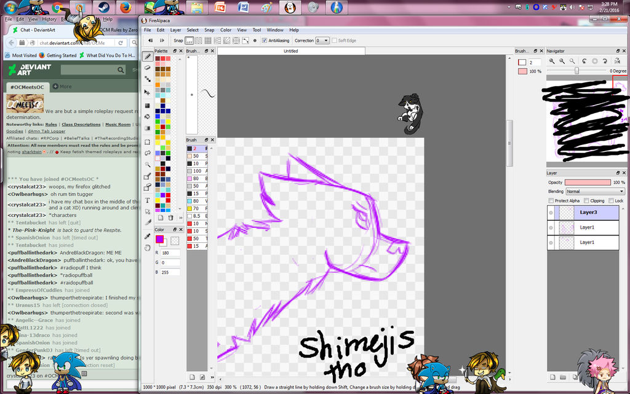Open the FireAlpaca Layer menu
The height and width of the screenshot is (394, 630).
tap(175, 30)
